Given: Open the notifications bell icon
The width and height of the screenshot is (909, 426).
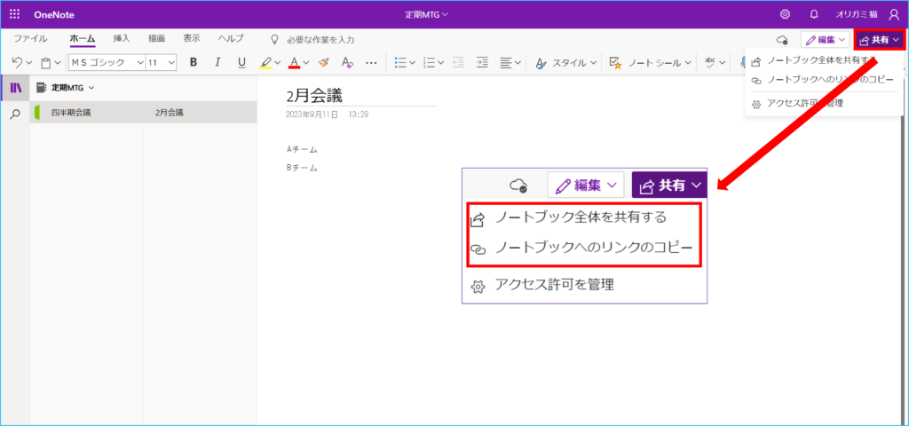Looking at the screenshot, I should coord(814,14).
